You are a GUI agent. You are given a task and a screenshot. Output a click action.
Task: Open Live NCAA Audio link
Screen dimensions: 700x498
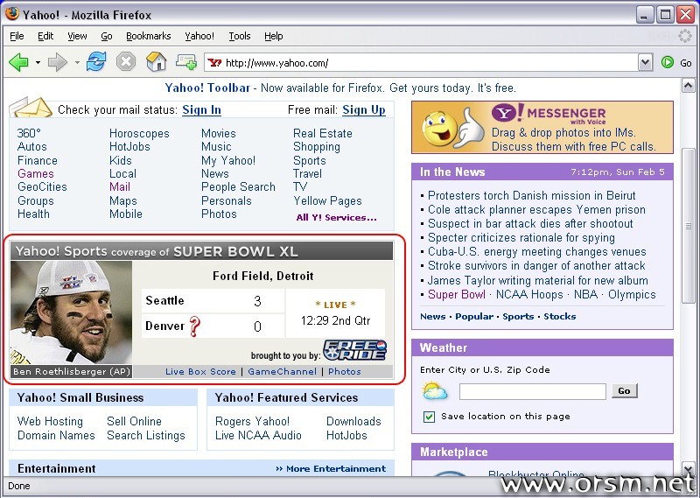(258, 436)
